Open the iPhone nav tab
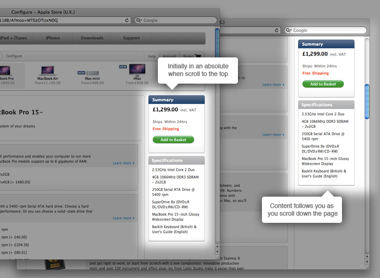 coord(53,38)
